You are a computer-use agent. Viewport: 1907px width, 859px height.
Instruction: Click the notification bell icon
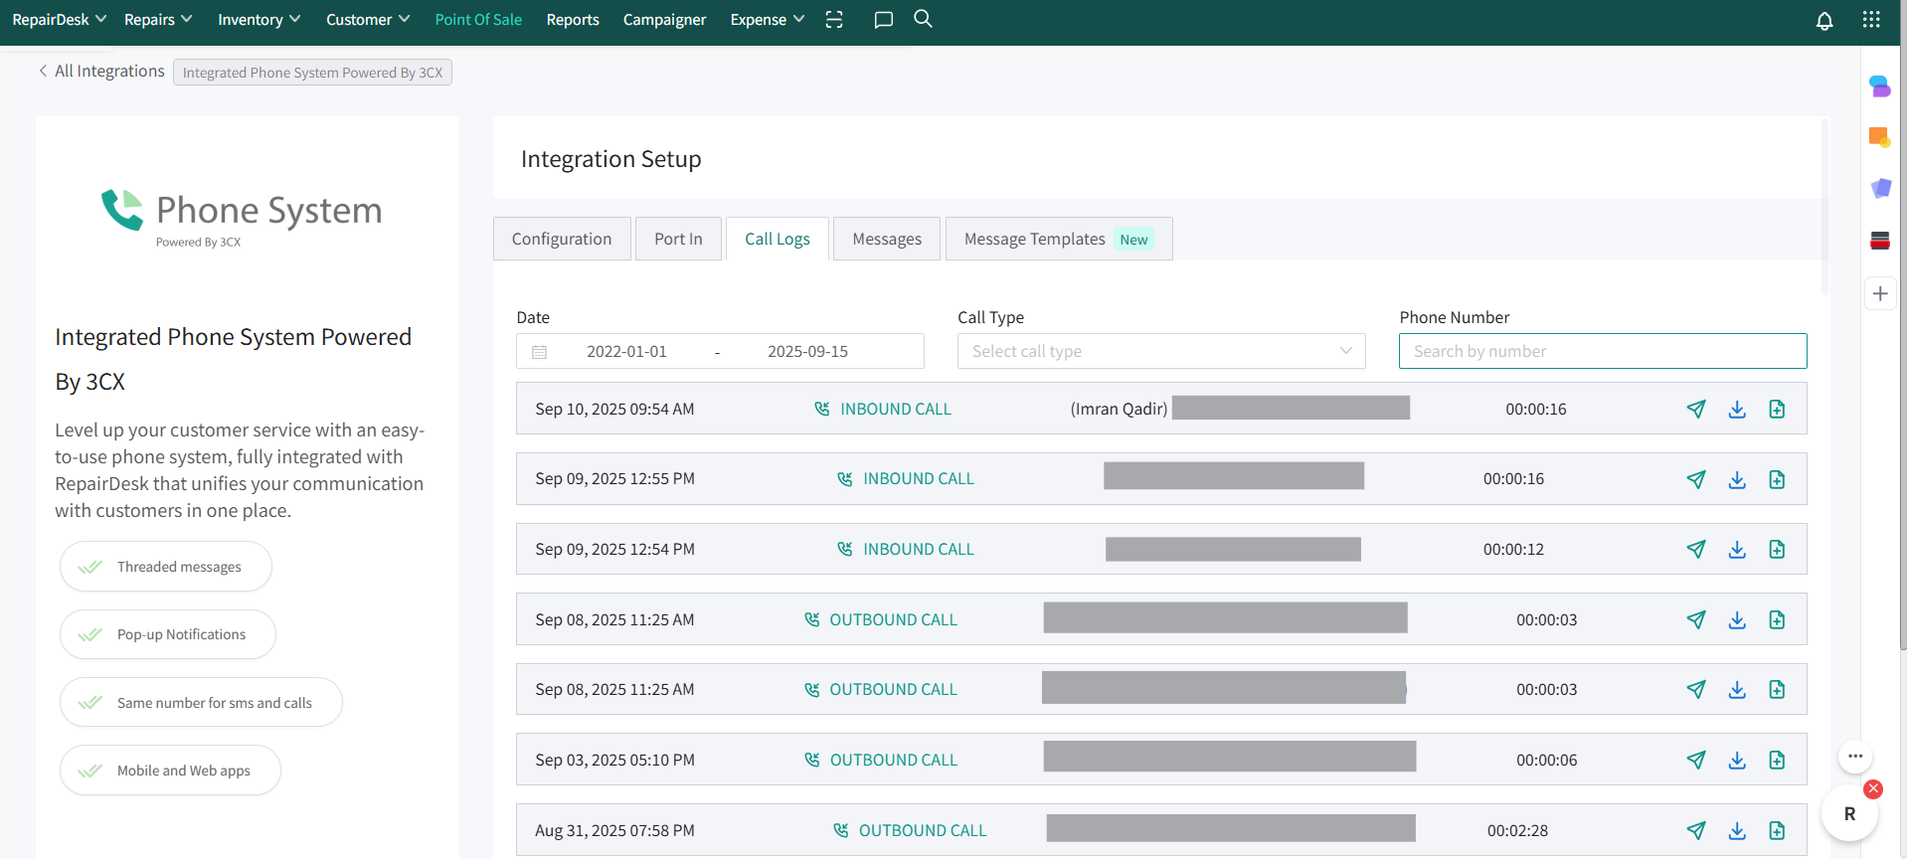click(1823, 21)
